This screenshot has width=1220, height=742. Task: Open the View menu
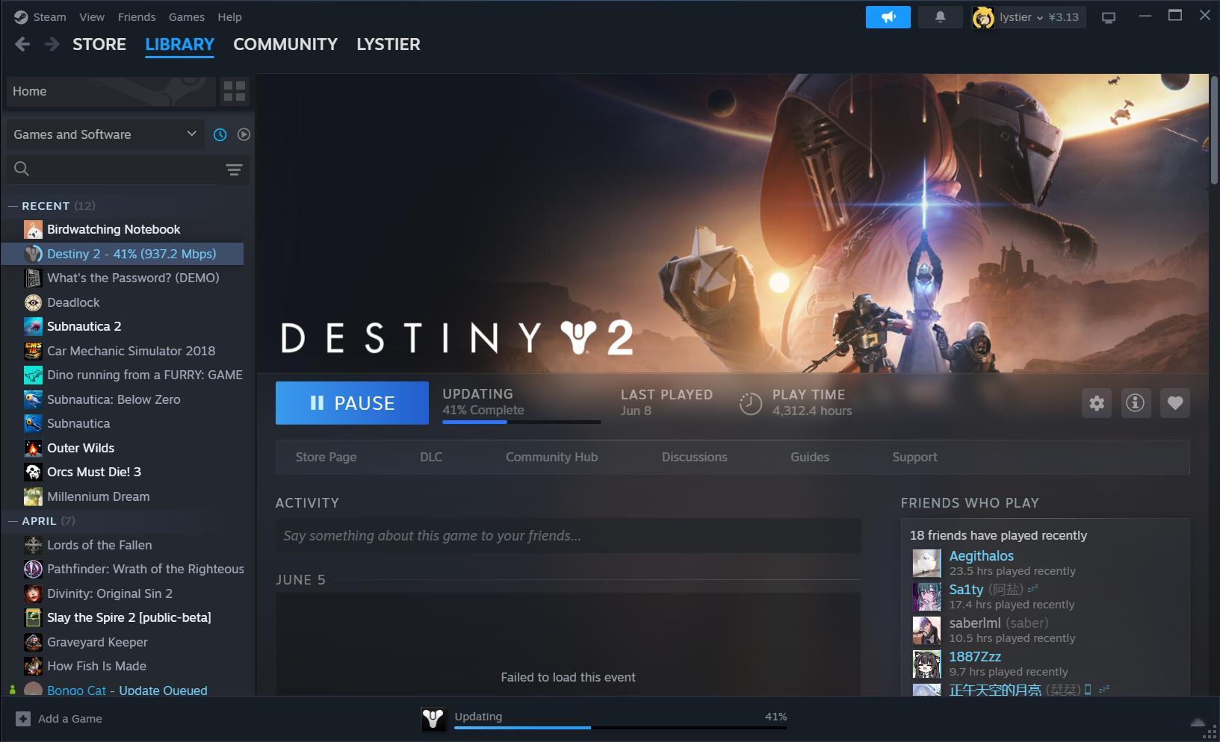(92, 16)
